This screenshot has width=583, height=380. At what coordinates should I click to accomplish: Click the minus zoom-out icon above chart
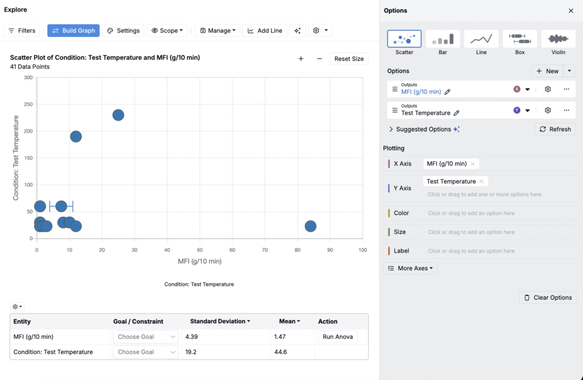tap(319, 59)
